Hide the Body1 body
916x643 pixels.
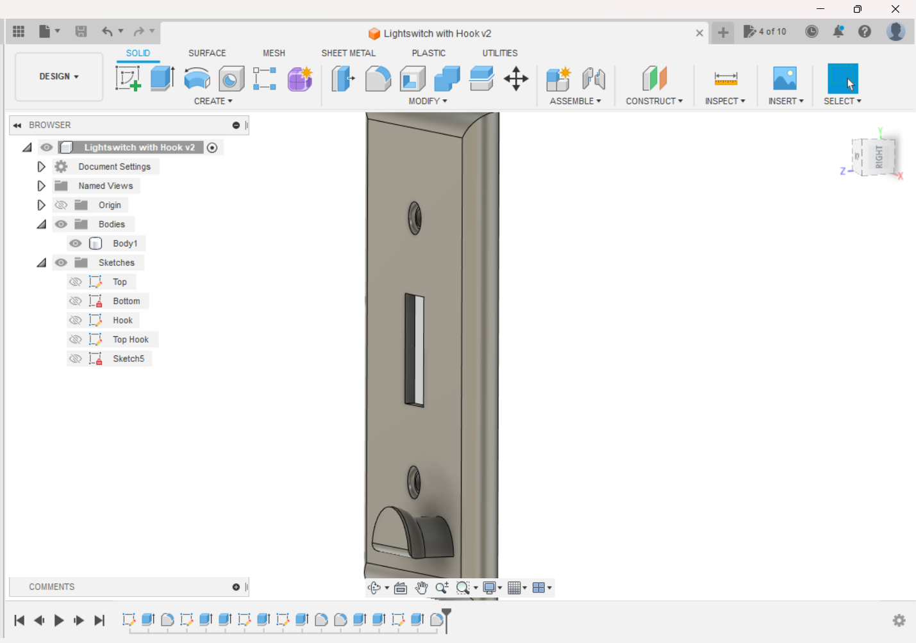tap(76, 243)
